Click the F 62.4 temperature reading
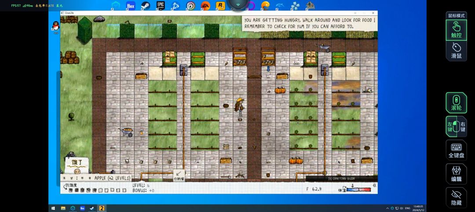 [x=314, y=189]
